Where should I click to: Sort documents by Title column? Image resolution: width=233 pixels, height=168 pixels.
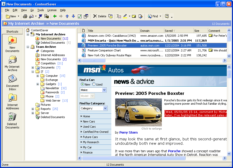click(114, 31)
